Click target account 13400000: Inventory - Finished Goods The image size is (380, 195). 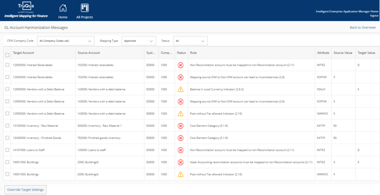(x=37, y=138)
